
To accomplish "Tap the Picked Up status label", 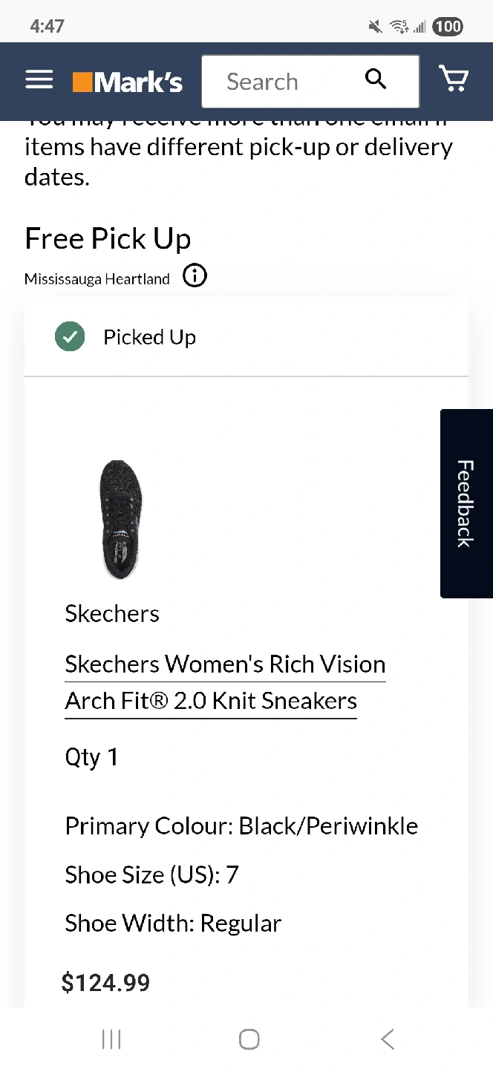I will 149,337.
